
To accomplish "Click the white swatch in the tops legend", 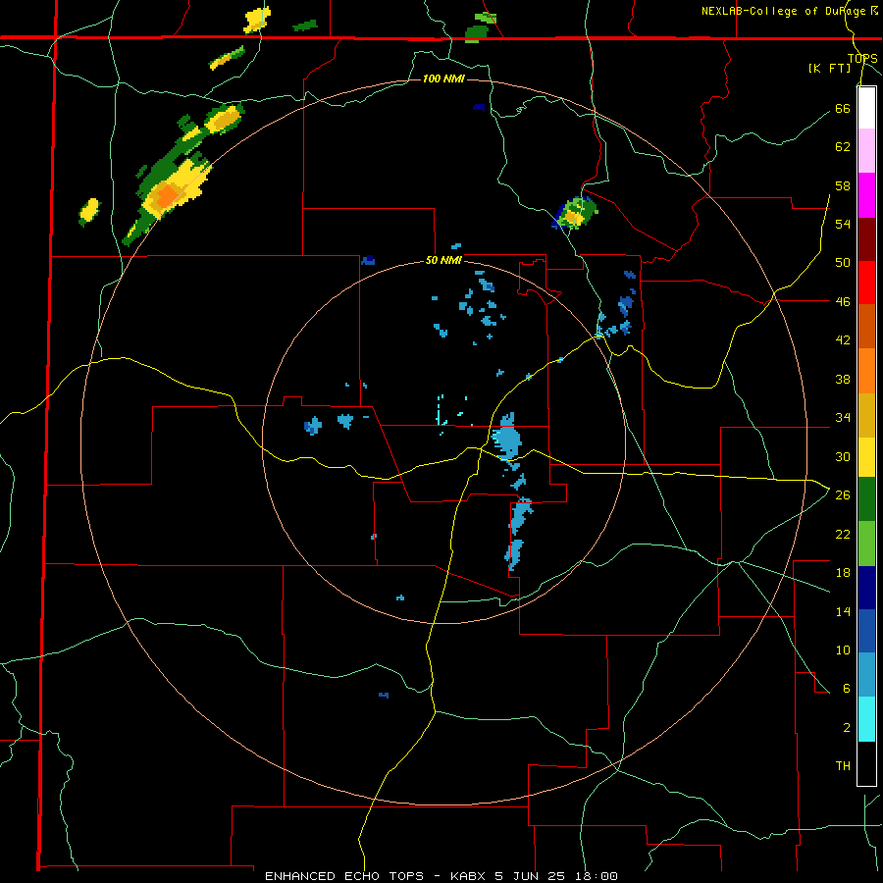I will click(866, 108).
